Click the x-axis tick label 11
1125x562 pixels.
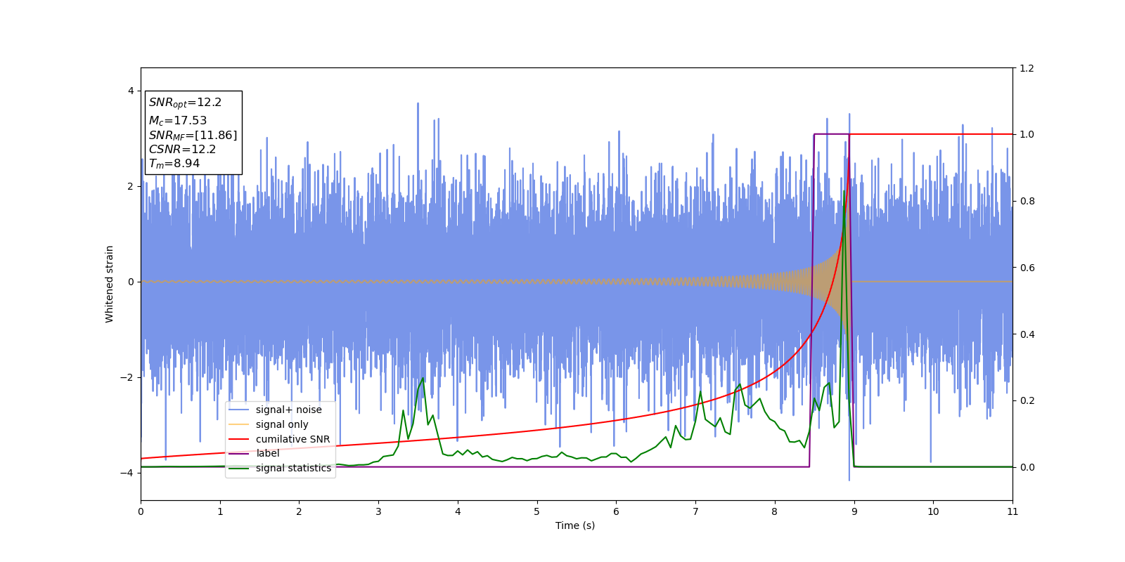(x=1012, y=511)
